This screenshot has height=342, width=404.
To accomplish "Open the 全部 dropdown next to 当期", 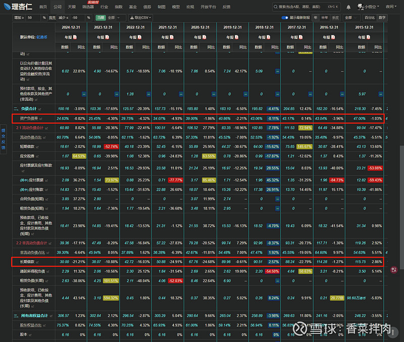I will (x=114, y=18).
